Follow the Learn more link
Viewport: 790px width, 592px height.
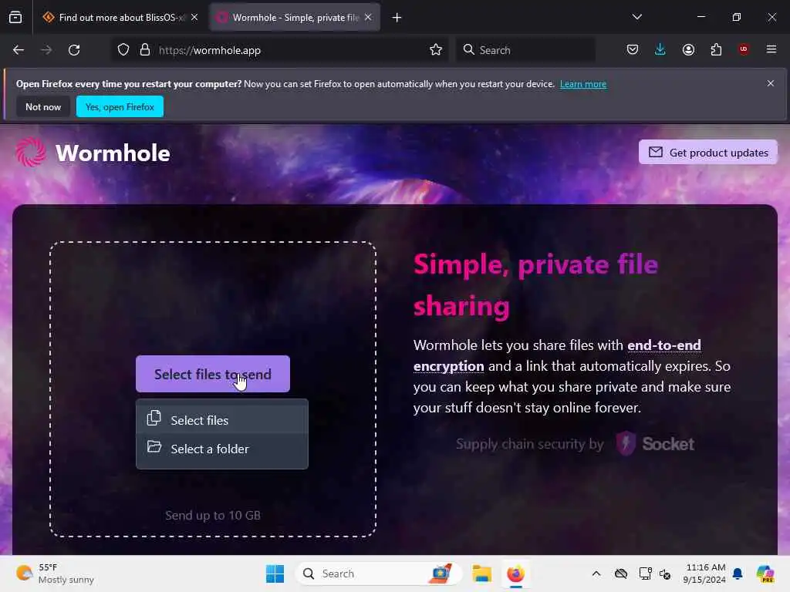(583, 84)
